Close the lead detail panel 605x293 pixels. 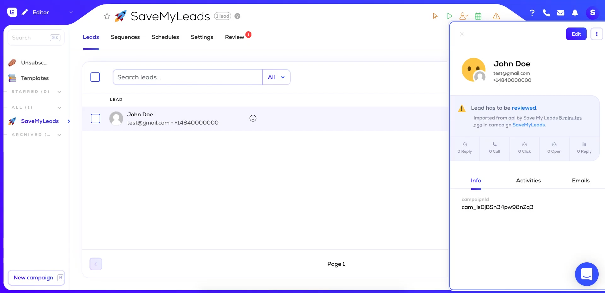[x=462, y=34]
